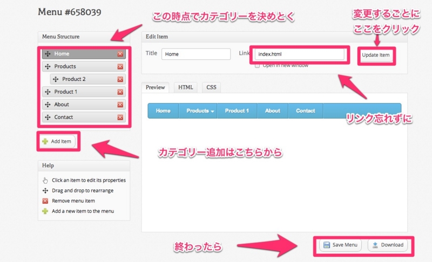Select Product 2 in the Menu Structure list
The width and height of the screenshot is (432, 262).
click(88, 79)
